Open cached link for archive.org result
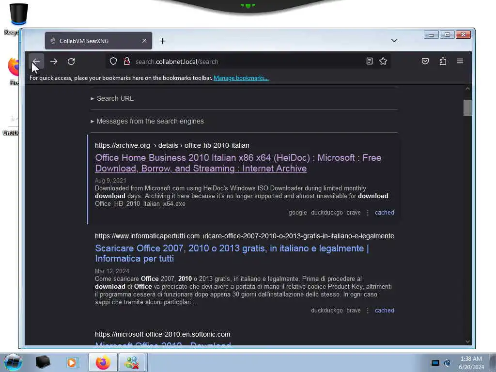 click(x=384, y=213)
